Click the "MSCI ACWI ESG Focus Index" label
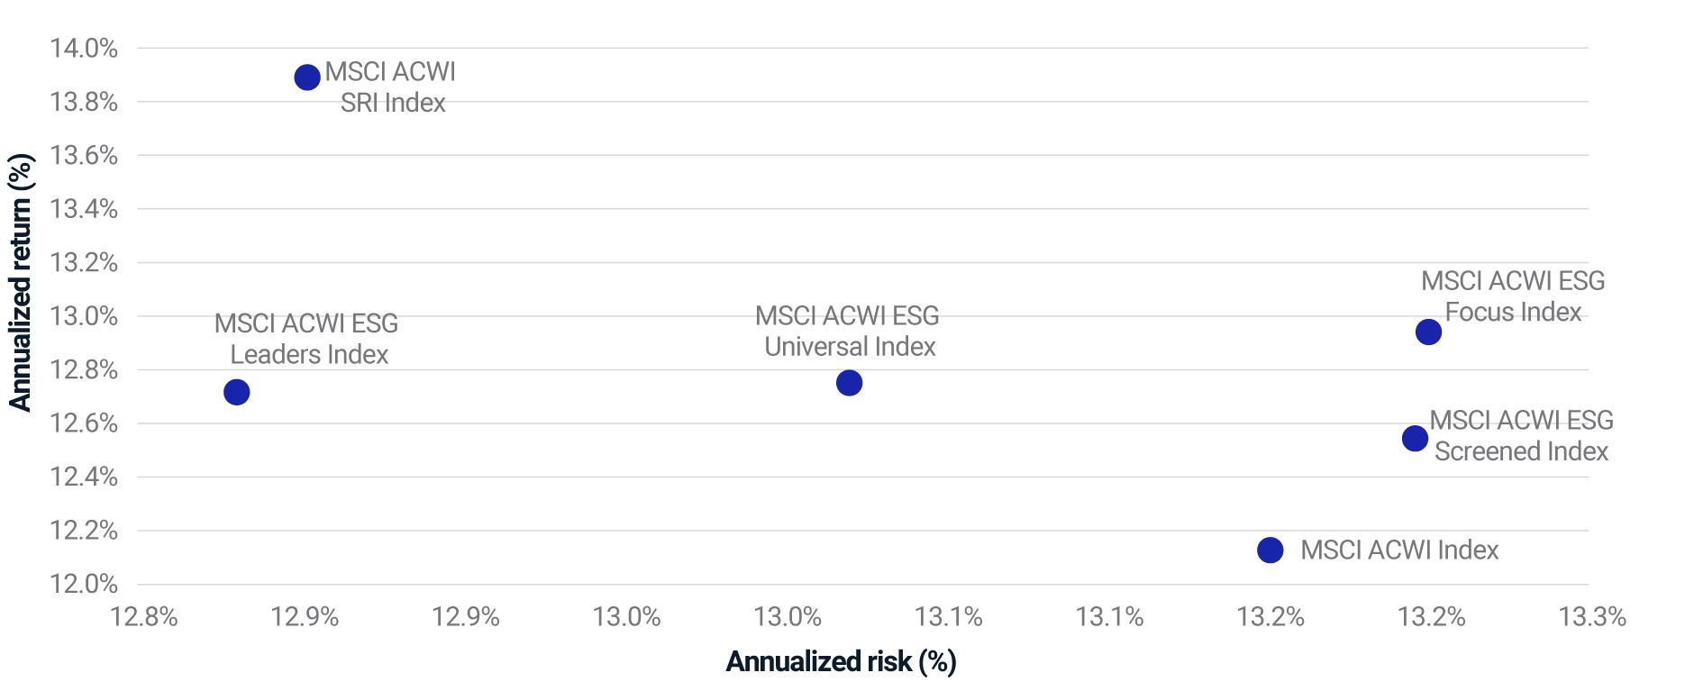Viewport: 1685px width, 691px height. click(1513, 296)
